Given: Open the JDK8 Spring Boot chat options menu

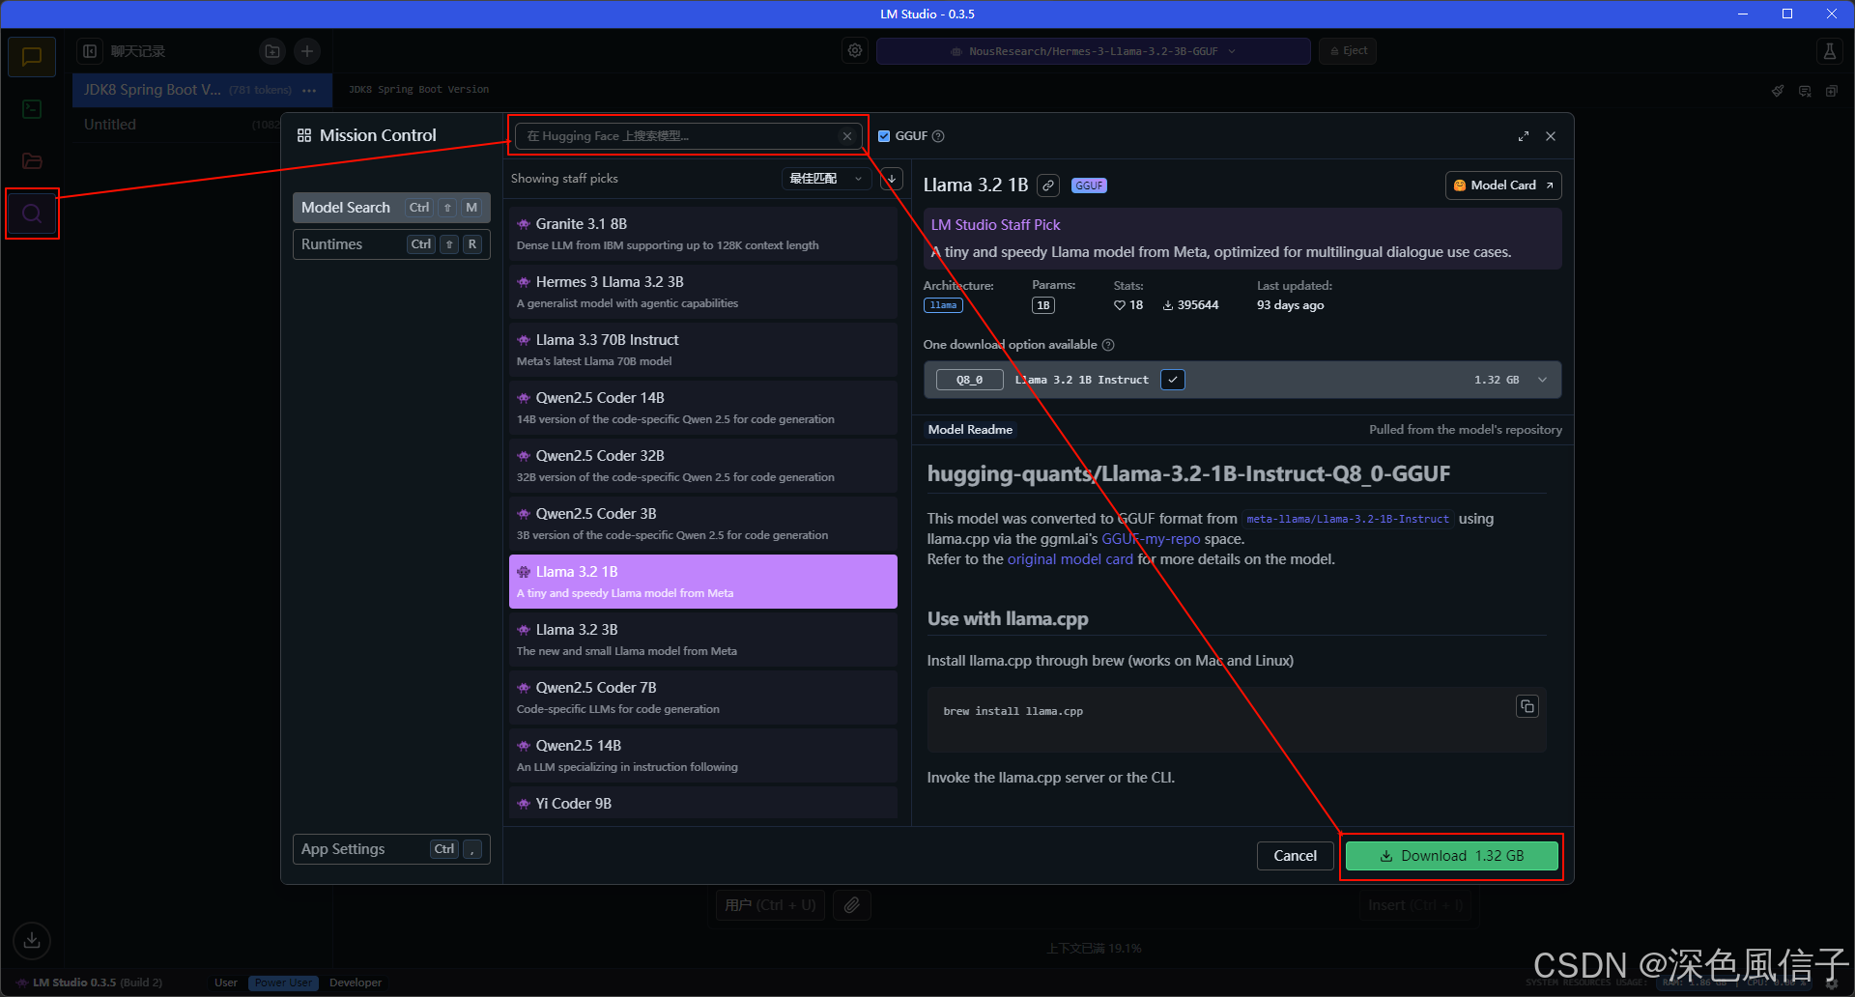Looking at the screenshot, I should 309,90.
